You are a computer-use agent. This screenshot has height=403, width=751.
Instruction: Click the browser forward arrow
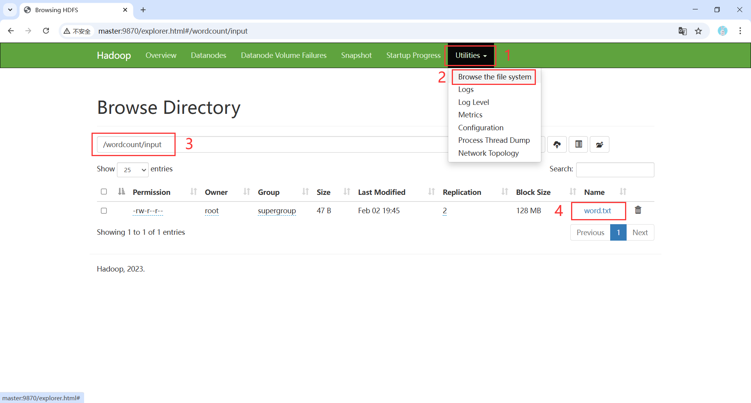28,31
